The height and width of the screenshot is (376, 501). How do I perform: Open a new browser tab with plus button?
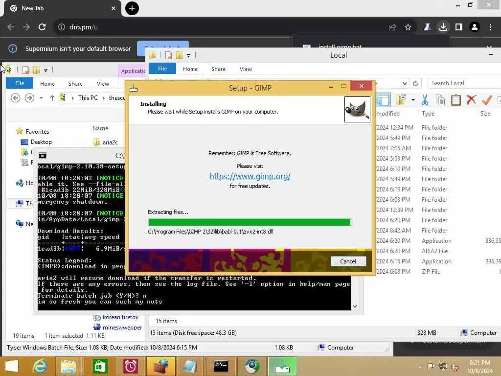(x=132, y=8)
